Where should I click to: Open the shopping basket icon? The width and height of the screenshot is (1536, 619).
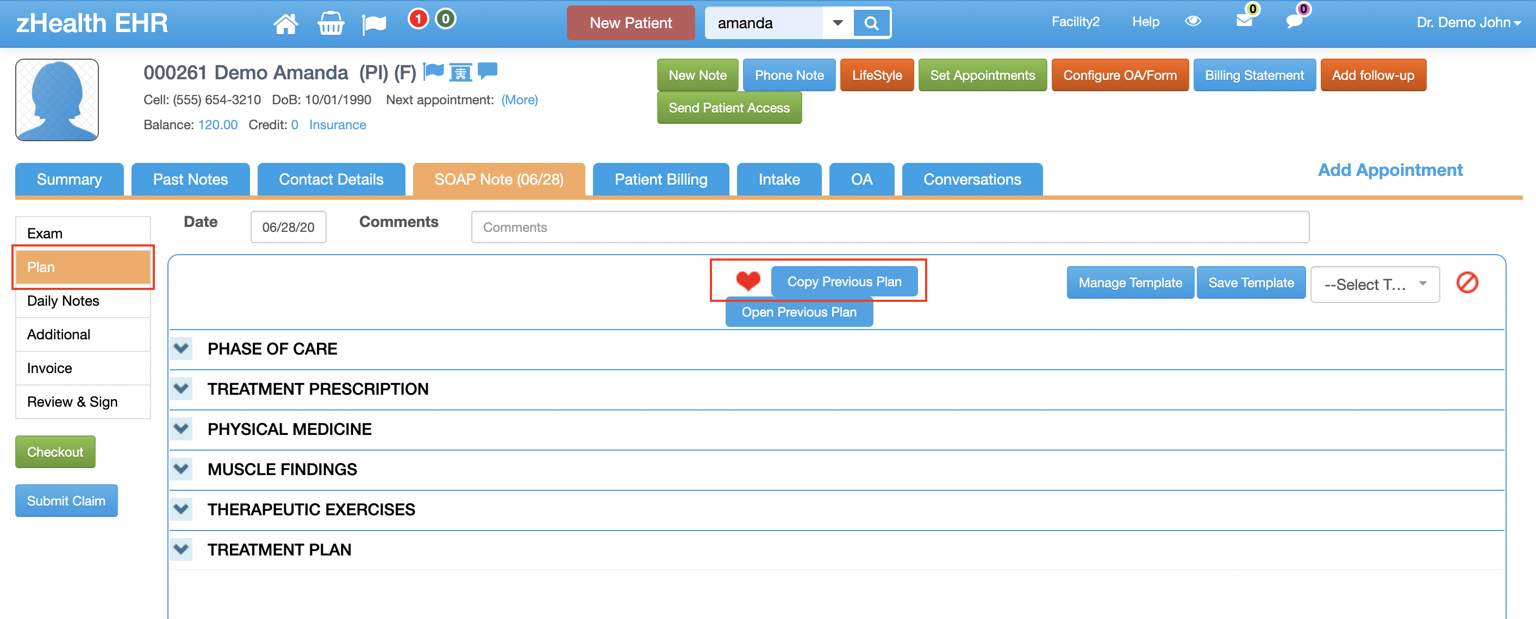pyautogui.click(x=330, y=23)
